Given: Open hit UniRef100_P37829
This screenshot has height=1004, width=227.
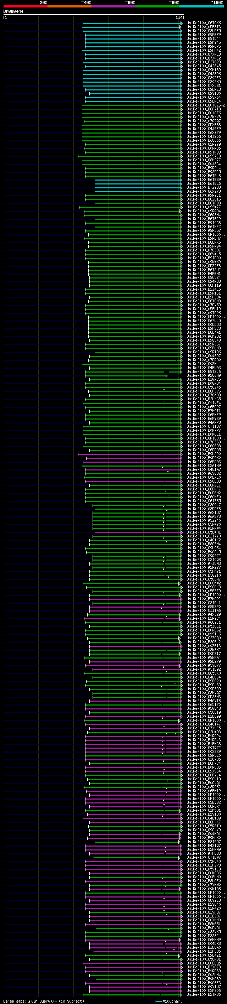Looking at the screenshot, I should [x=204, y=62].
